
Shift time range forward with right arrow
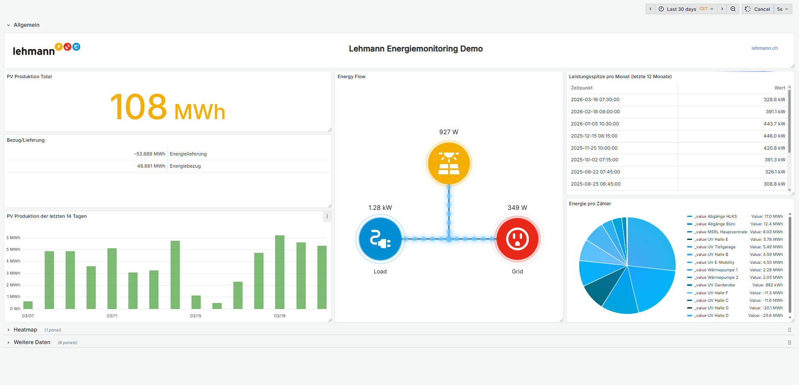click(722, 9)
